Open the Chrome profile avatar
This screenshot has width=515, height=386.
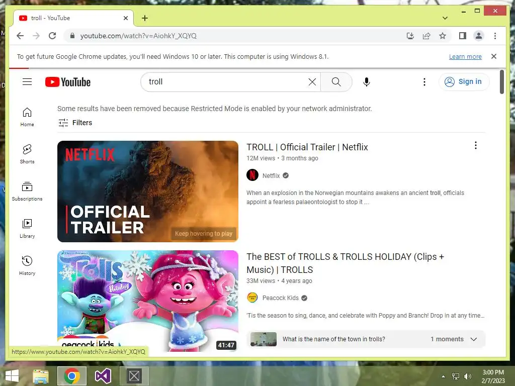pos(479,36)
